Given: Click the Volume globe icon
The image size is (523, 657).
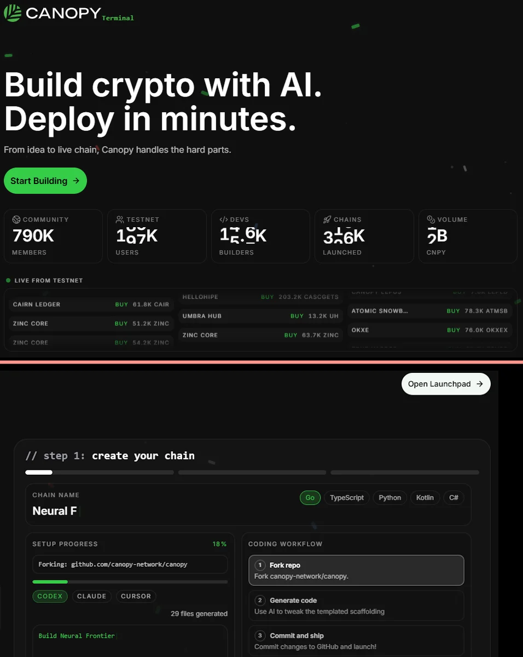Looking at the screenshot, I should (431, 219).
